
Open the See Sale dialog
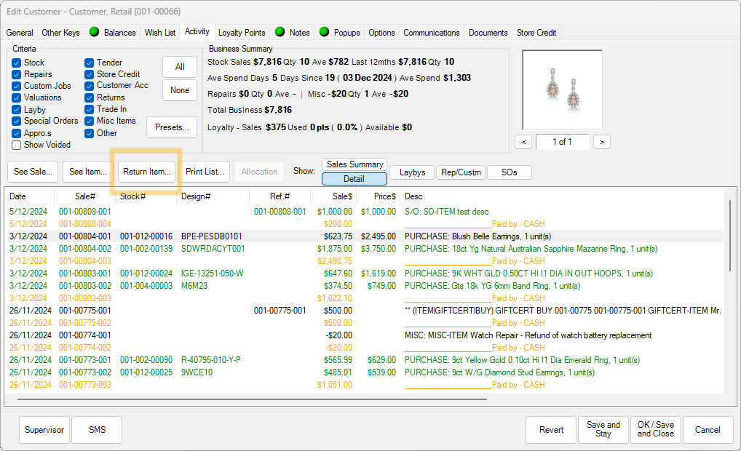click(33, 172)
